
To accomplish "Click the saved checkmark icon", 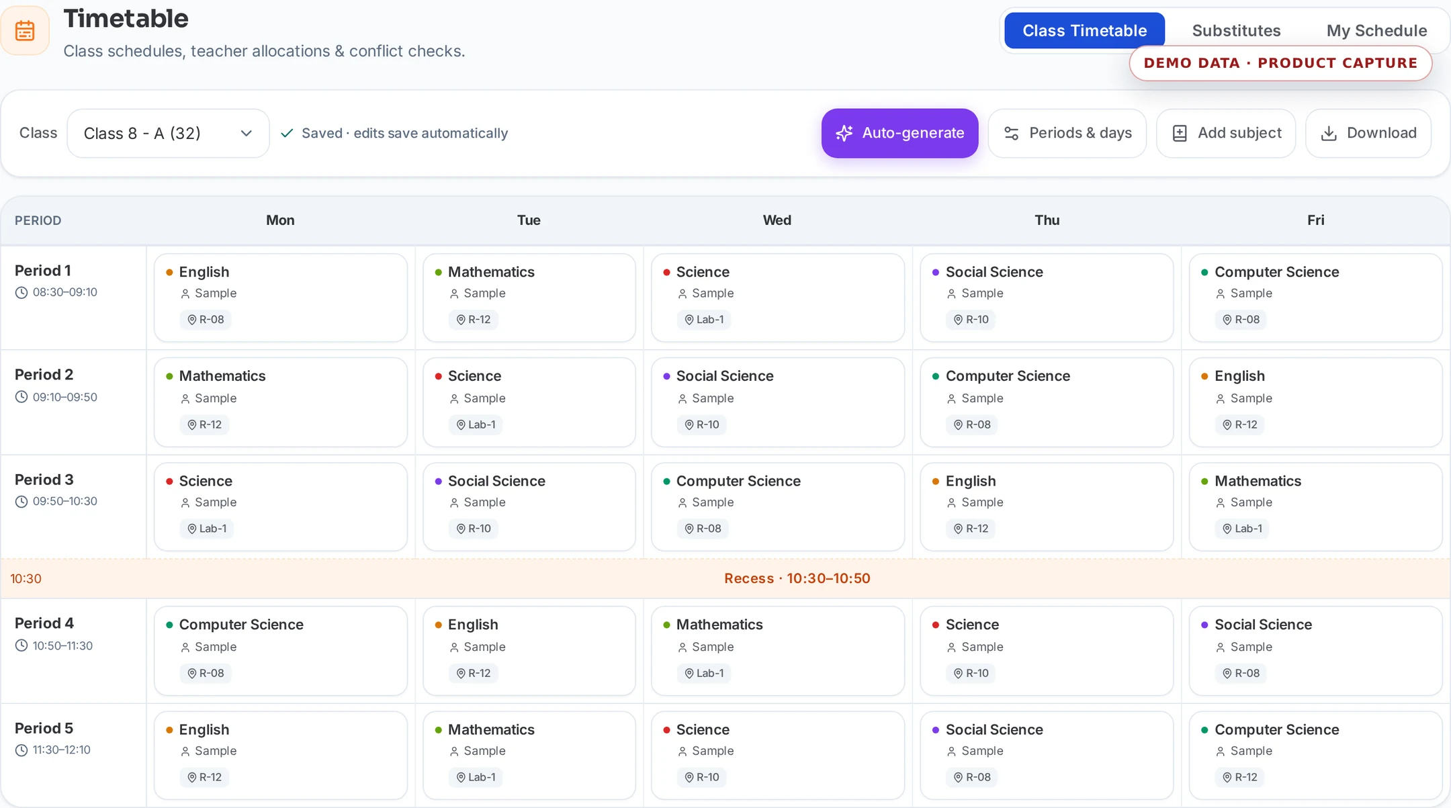I will [287, 133].
